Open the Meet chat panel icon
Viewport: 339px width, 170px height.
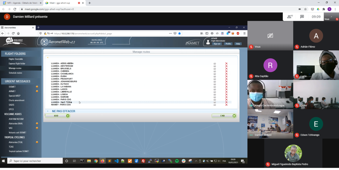coord(302,17)
